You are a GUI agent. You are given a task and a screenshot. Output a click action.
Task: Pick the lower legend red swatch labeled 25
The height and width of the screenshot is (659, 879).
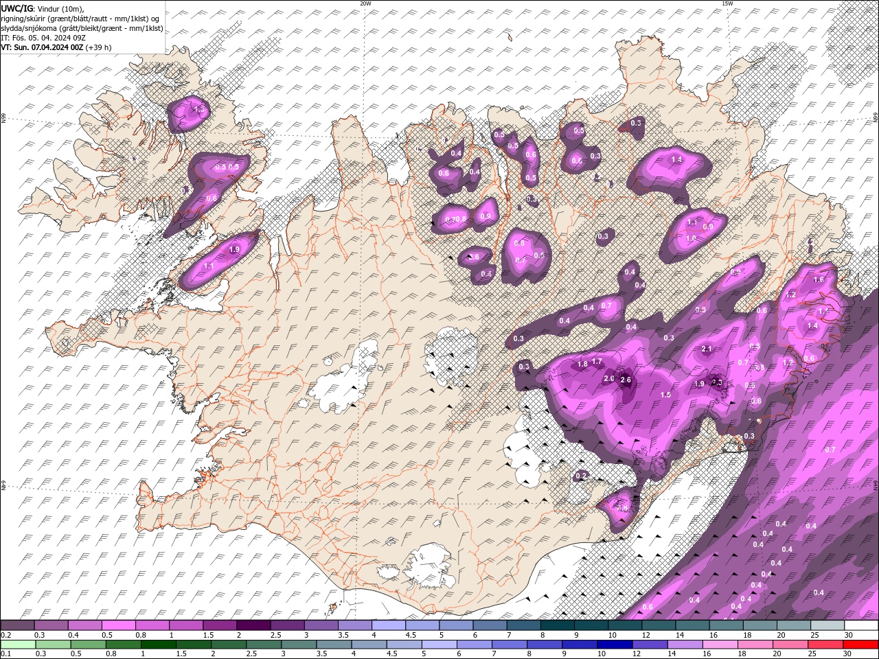pos(826,645)
